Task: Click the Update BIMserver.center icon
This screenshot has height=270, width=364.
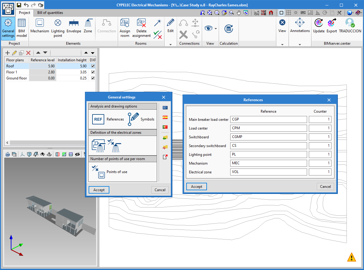Action: [x=319, y=26]
